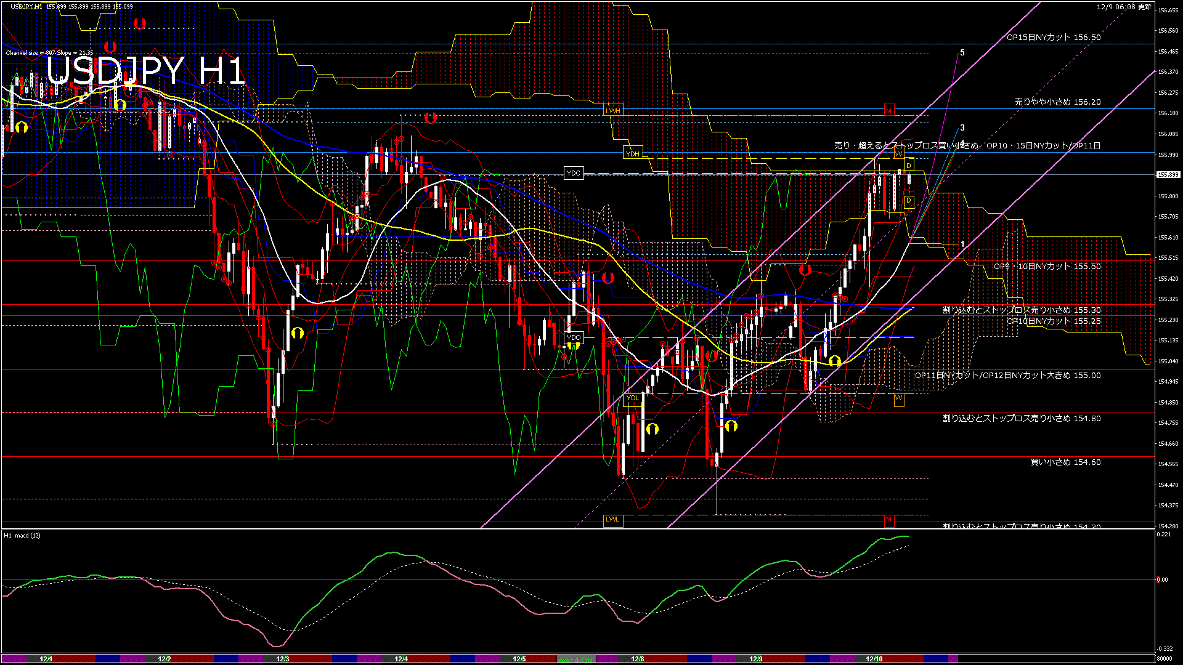Select the YDH yesterday-high marker
The height and width of the screenshot is (665, 1183).
[632, 154]
